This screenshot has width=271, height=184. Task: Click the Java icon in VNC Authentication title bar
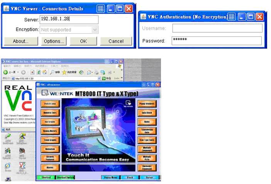coord(143,17)
